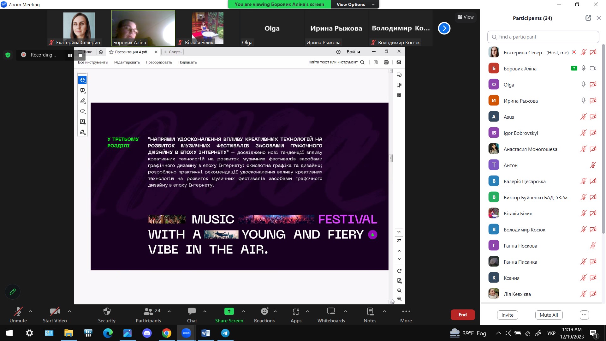Click the green annotation pencil icon

13,292
